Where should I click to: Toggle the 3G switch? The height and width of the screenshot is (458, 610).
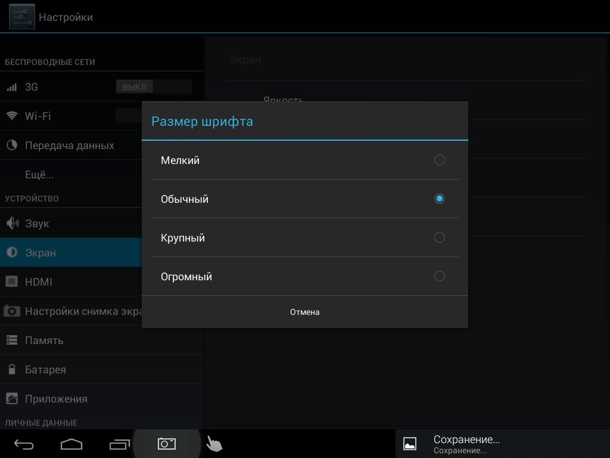153,87
